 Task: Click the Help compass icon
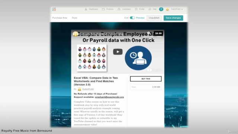[x=149, y=9]
